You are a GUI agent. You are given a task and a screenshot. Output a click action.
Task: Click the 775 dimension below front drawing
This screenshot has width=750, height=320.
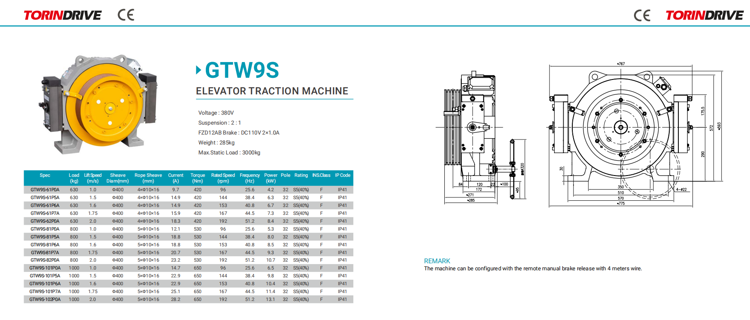(x=621, y=203)
